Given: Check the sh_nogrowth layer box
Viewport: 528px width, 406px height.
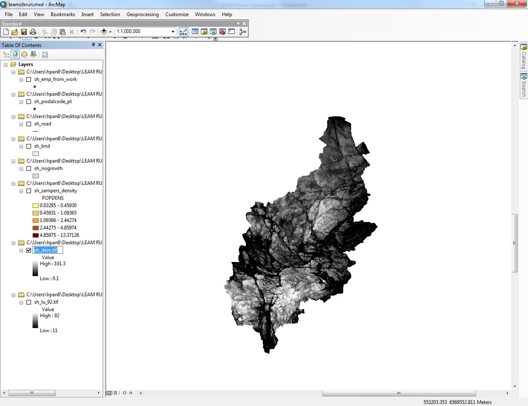Looking at the screenshot, I should pos(29,168).
